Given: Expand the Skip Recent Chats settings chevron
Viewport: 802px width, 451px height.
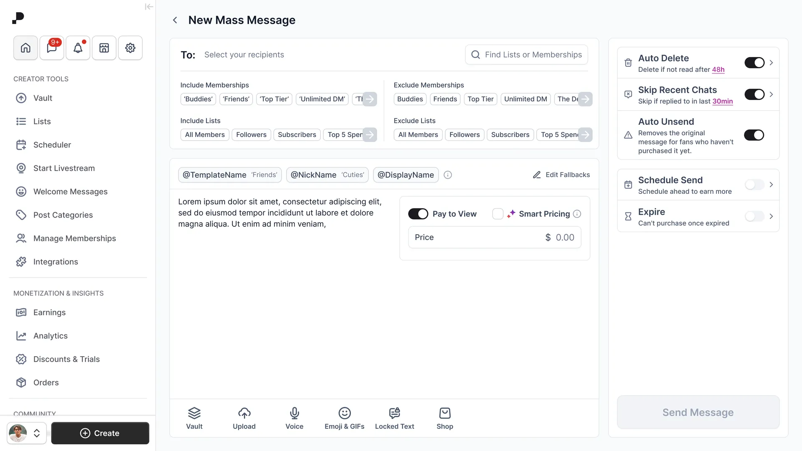Looking at the screenshot, I should [x=772, y=94].
